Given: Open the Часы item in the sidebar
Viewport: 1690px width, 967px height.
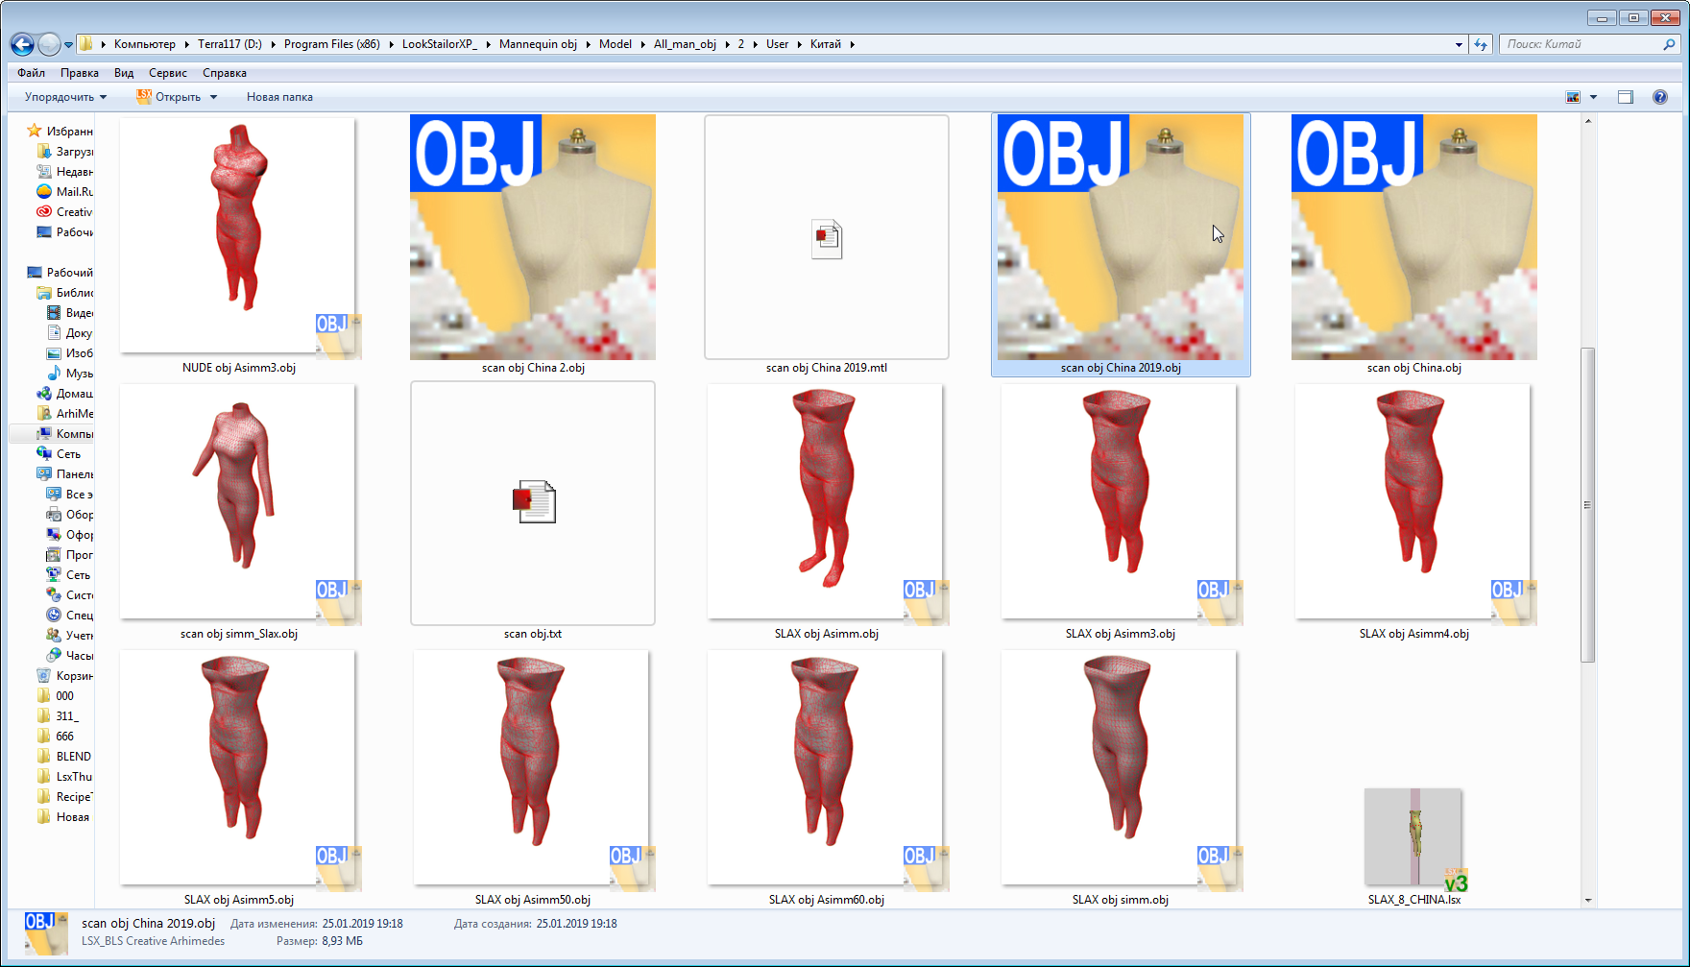Looking at the screenshot, I should 70,656.
